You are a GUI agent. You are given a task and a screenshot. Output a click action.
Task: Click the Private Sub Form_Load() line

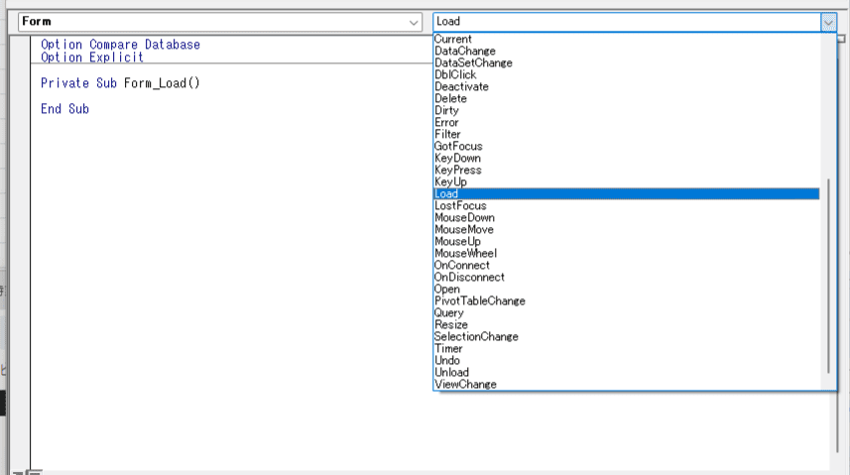pyautogui.click(x=120, y=83)
